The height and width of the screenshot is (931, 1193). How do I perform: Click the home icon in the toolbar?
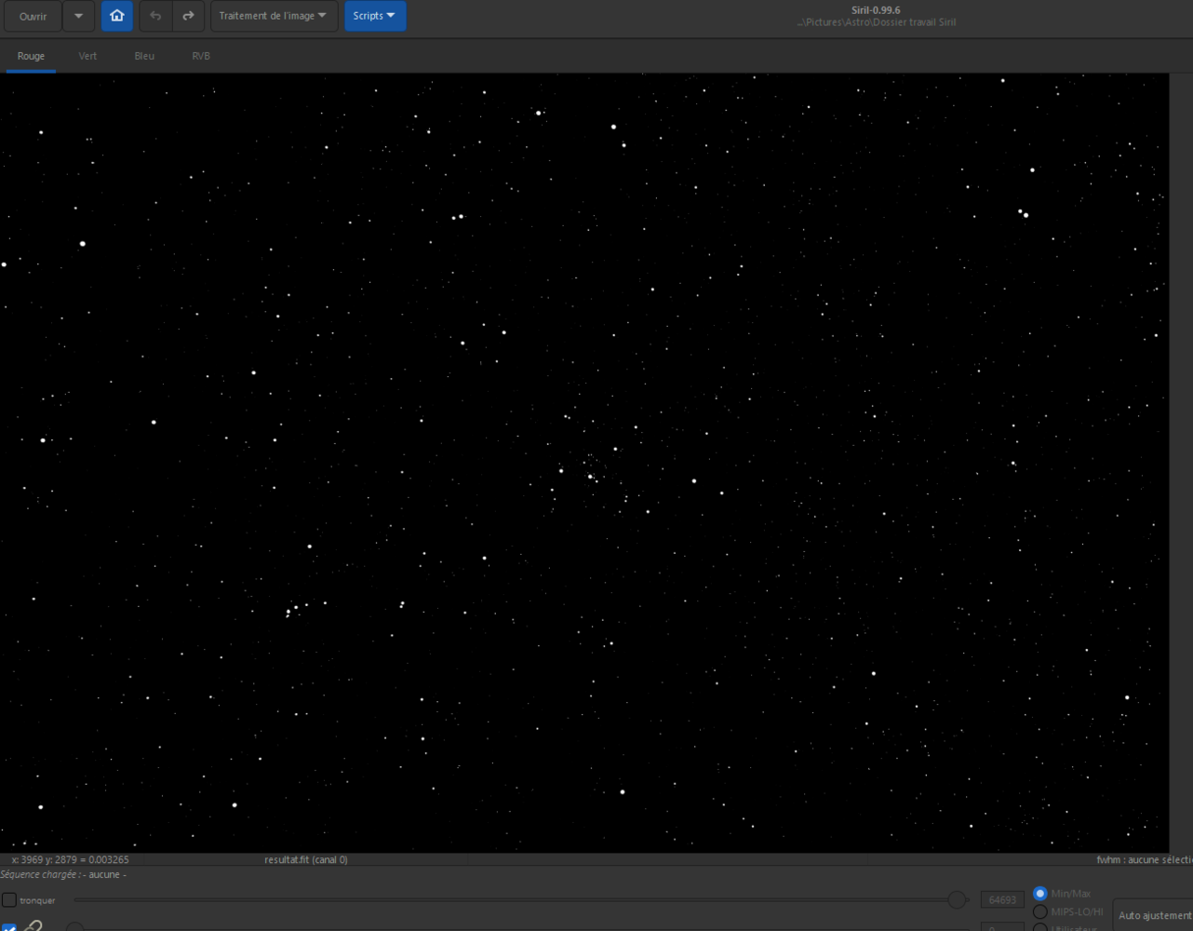[116, 16]
